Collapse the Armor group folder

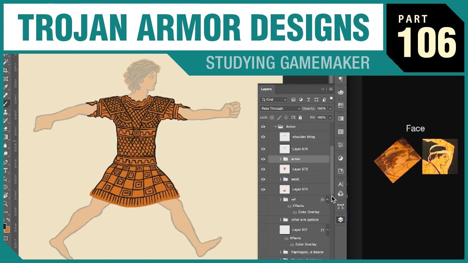(x=275, y=126)
